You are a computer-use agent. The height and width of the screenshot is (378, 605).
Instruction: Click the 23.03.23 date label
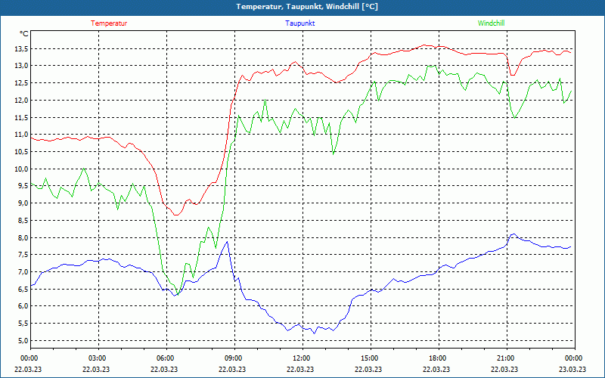coord(572,369)
